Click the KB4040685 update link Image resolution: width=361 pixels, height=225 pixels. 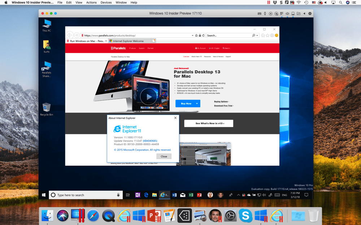tap(150, 141)
